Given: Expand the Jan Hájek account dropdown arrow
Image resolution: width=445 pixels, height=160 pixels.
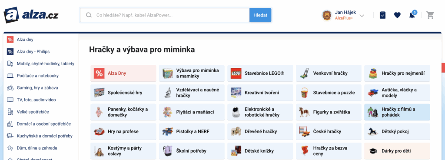Looking at the screenshot, I should (362, 16).
